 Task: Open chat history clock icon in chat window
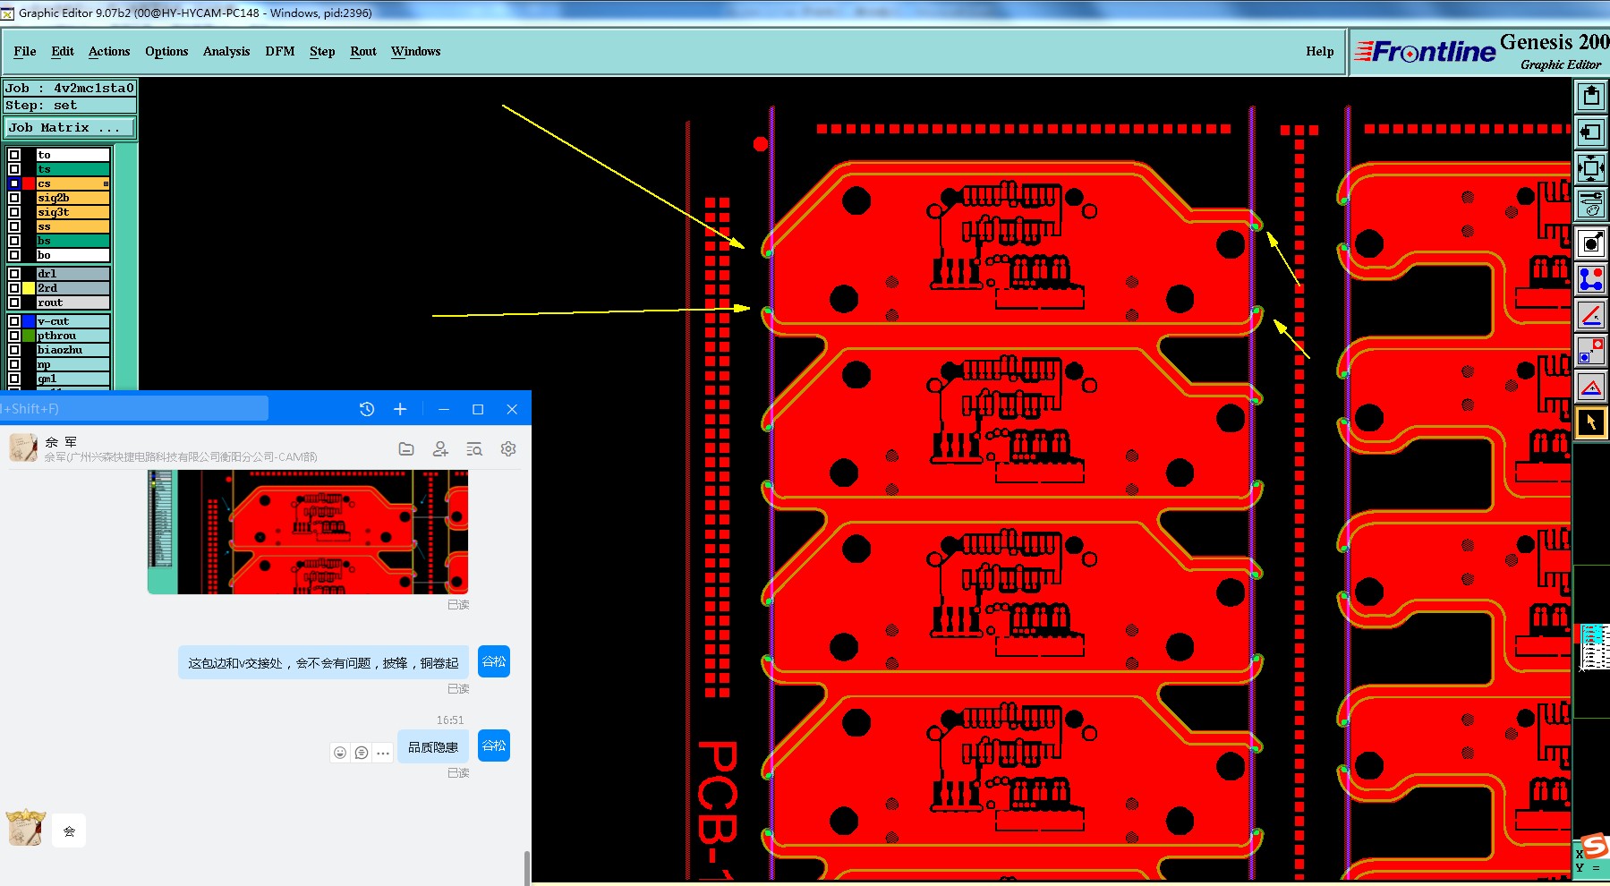[x=367, y=409]
